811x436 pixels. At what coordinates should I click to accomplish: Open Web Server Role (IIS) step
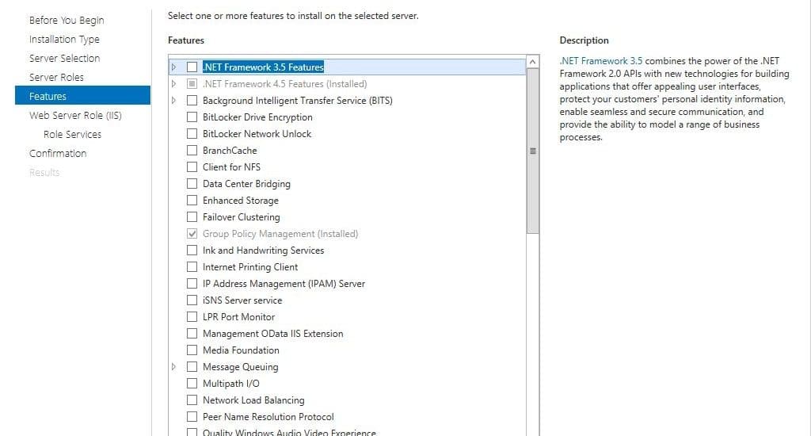tap(75, 115)
